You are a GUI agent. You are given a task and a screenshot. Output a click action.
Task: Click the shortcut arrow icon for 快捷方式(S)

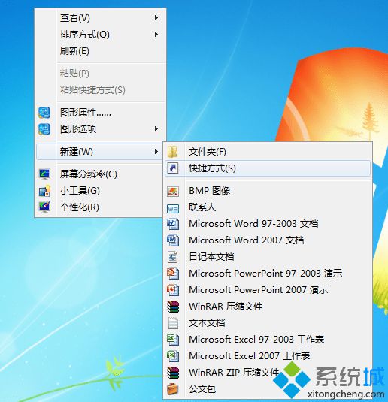tap(173, 168)
